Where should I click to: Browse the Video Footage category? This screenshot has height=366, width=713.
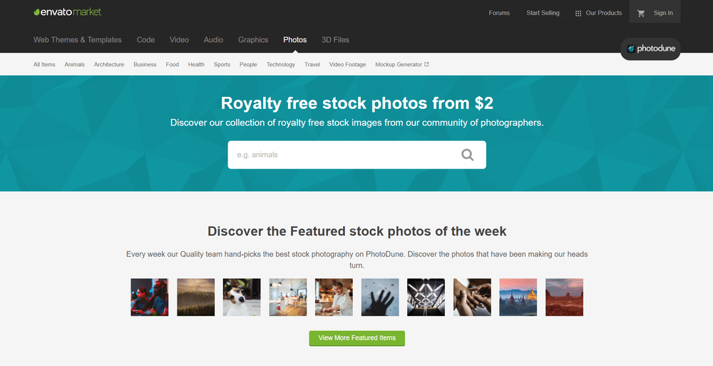click(347, 65)
